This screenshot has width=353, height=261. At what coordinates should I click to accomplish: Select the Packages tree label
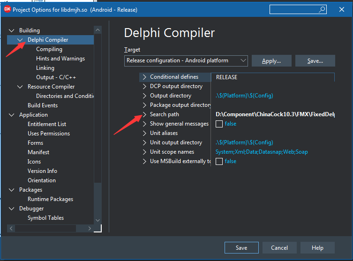point(30,190)
